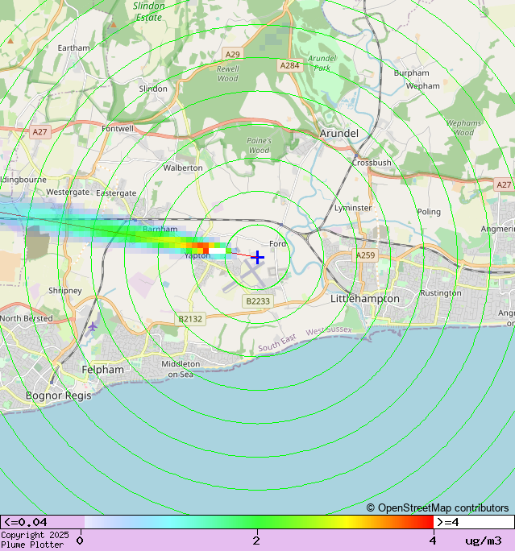Click the B2132 road shield
The width and height of the screenshot is (515, 551).
point(190,319)
